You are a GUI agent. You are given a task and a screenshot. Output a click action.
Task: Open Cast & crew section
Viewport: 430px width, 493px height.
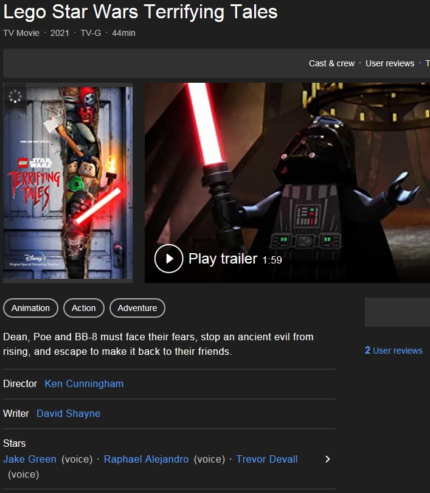331,63
